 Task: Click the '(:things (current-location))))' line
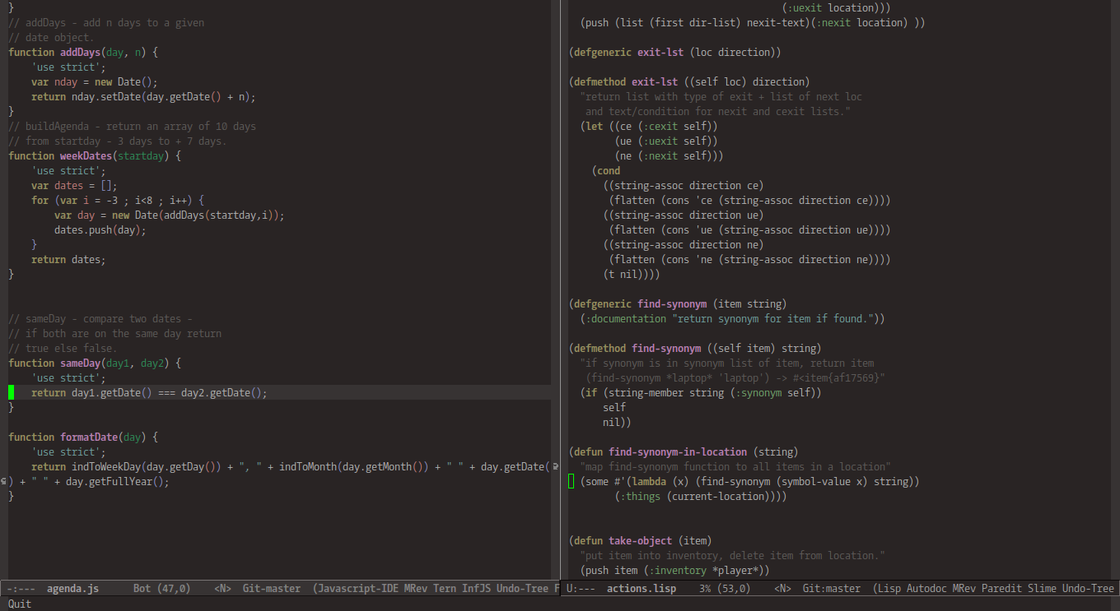coord(701,497)
